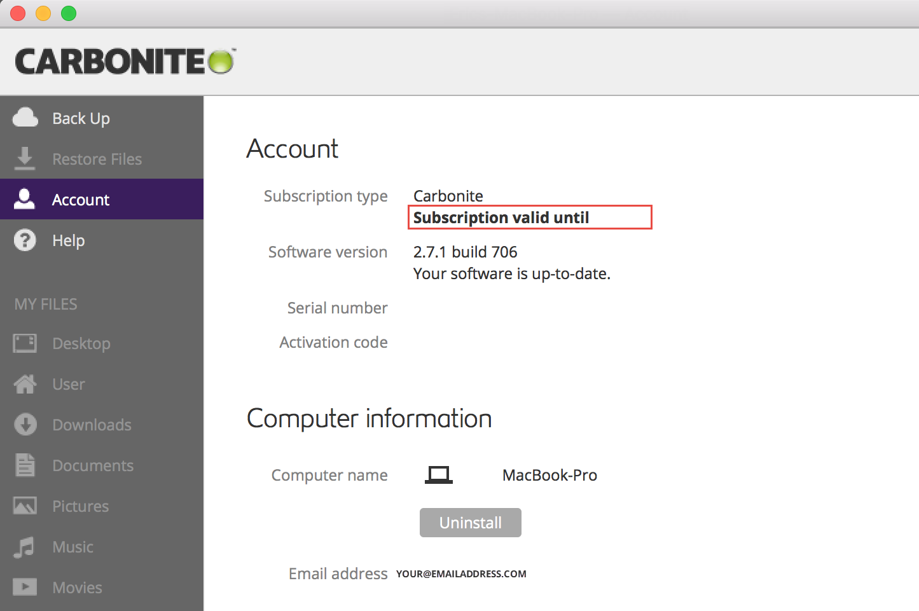Image resolution: width=919 pixels, height=611 pixels.
Task: Select the Back Up cloud icon
Action: (25, 117)
